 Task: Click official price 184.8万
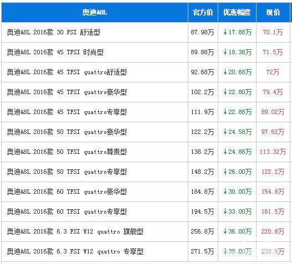[202, 191]
